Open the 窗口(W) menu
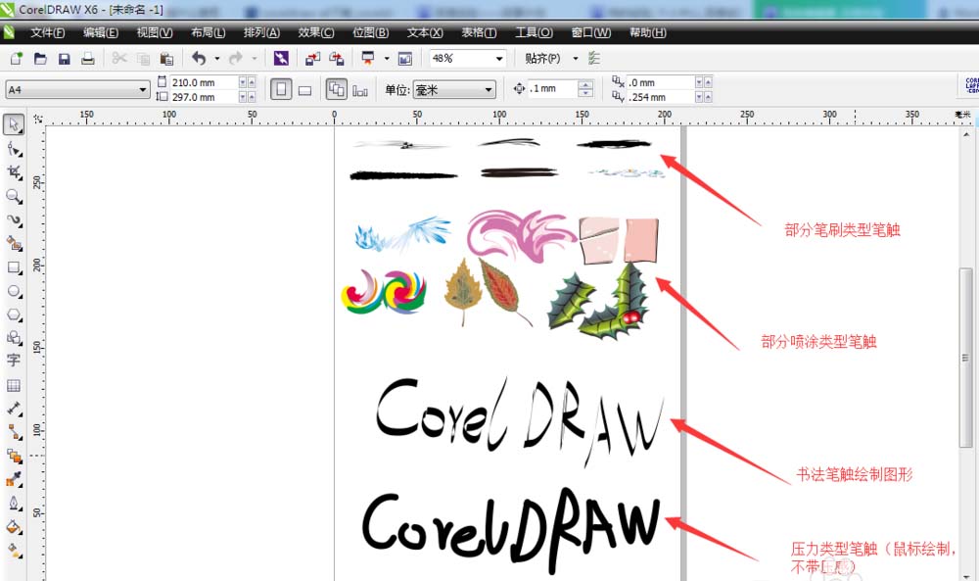This screenshot has width=979, height=581. pos(590,32)
